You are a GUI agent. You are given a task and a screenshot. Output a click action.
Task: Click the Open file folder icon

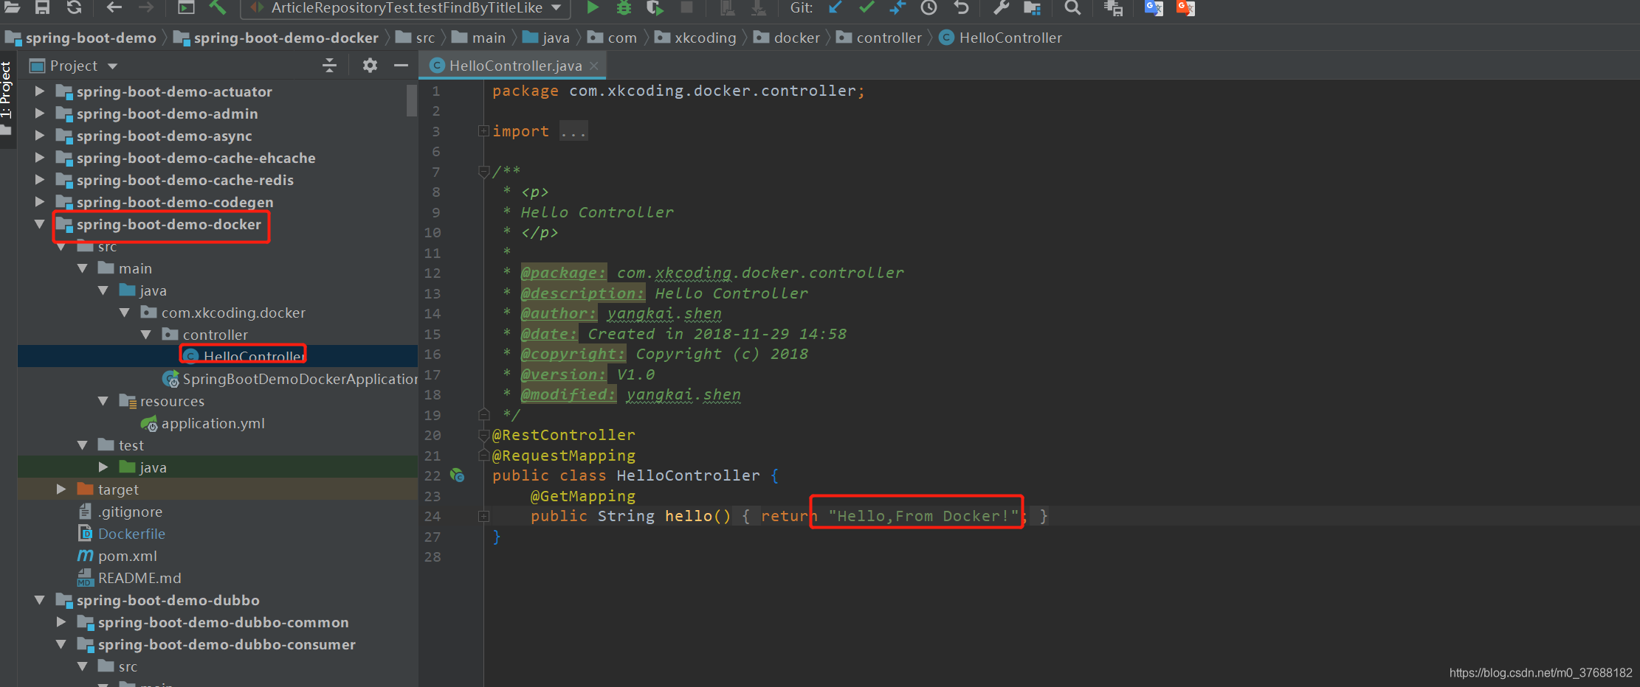click(x=13, y=7)
